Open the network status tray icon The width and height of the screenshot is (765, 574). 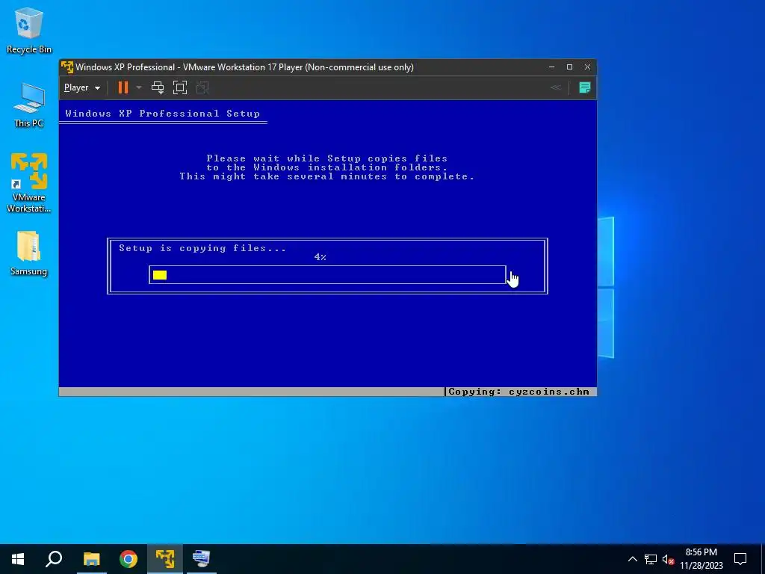[651, 559]
